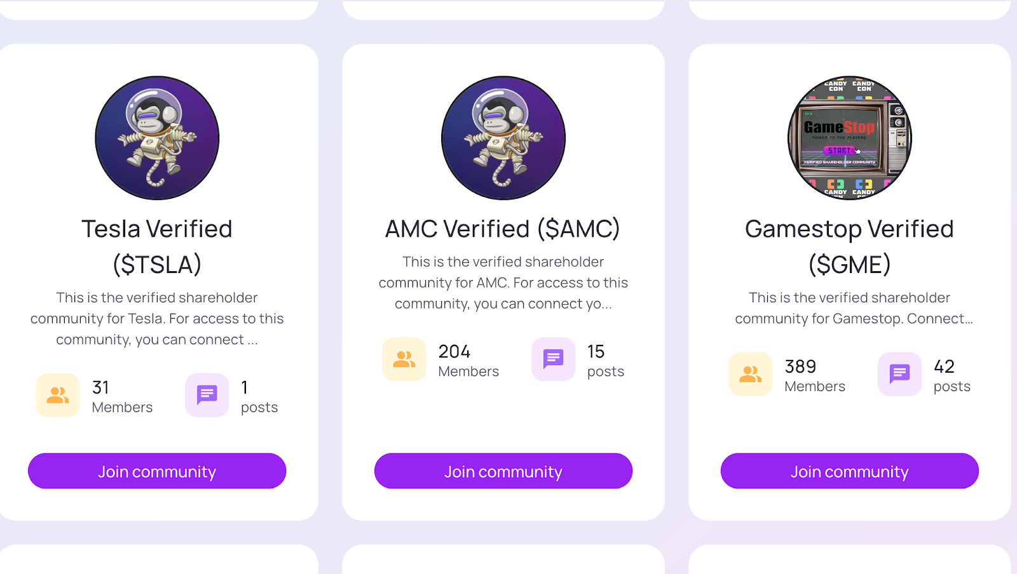Join the Gamestop Verified community
The width and height of the screenshot is (1017, 574).
tap(850, 471)
